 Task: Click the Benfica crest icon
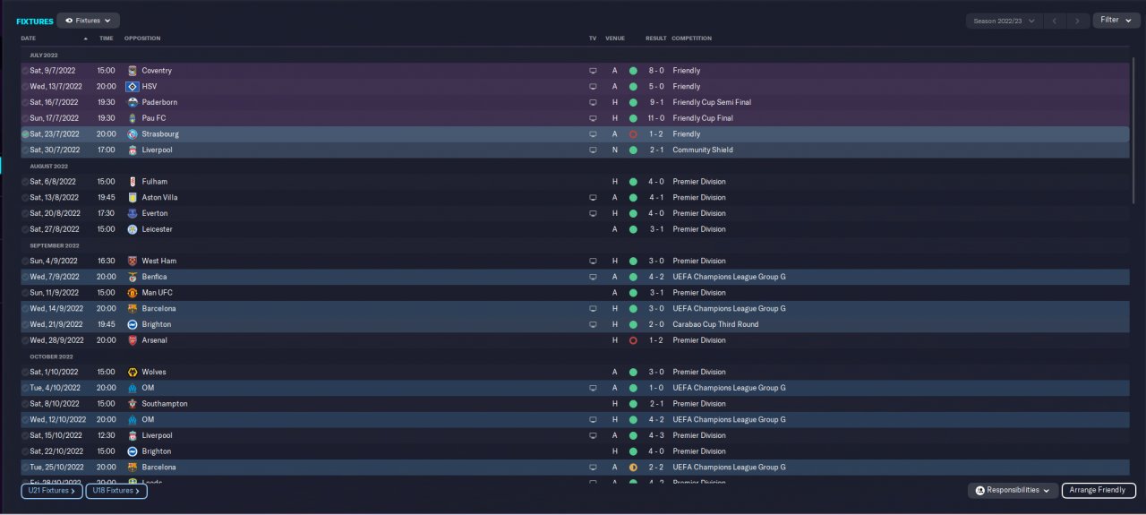pos(133,277)
